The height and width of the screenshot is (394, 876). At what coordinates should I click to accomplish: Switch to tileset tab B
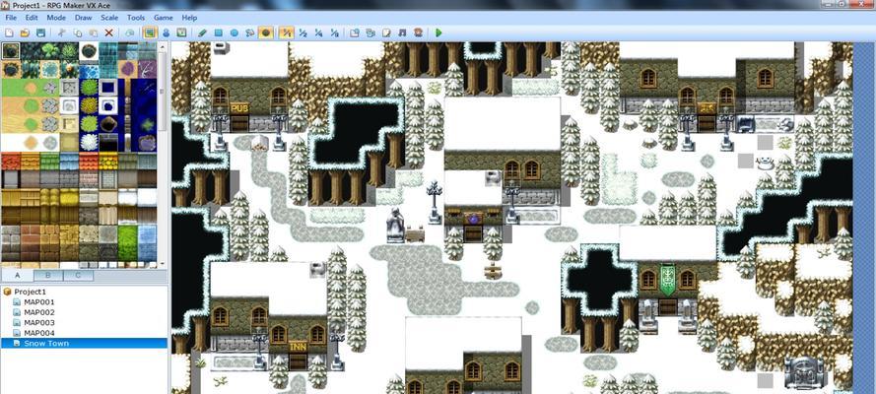click(48, 275)
